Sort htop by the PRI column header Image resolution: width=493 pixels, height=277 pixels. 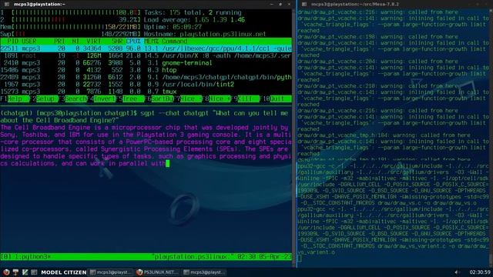(x=59, y=42)
